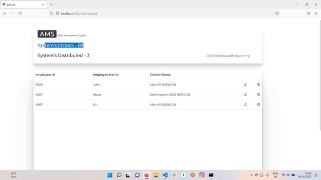The width and height of the screenshot is (321, 180).
Task: Edit Alexa's entry with the pencil icon
Action: 245,94
